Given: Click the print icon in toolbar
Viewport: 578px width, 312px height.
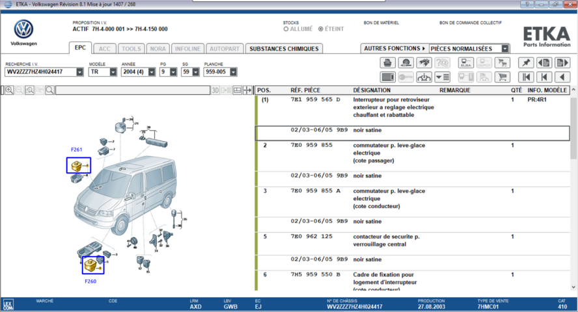Looking at the screenshot, I should click(387, 62).
